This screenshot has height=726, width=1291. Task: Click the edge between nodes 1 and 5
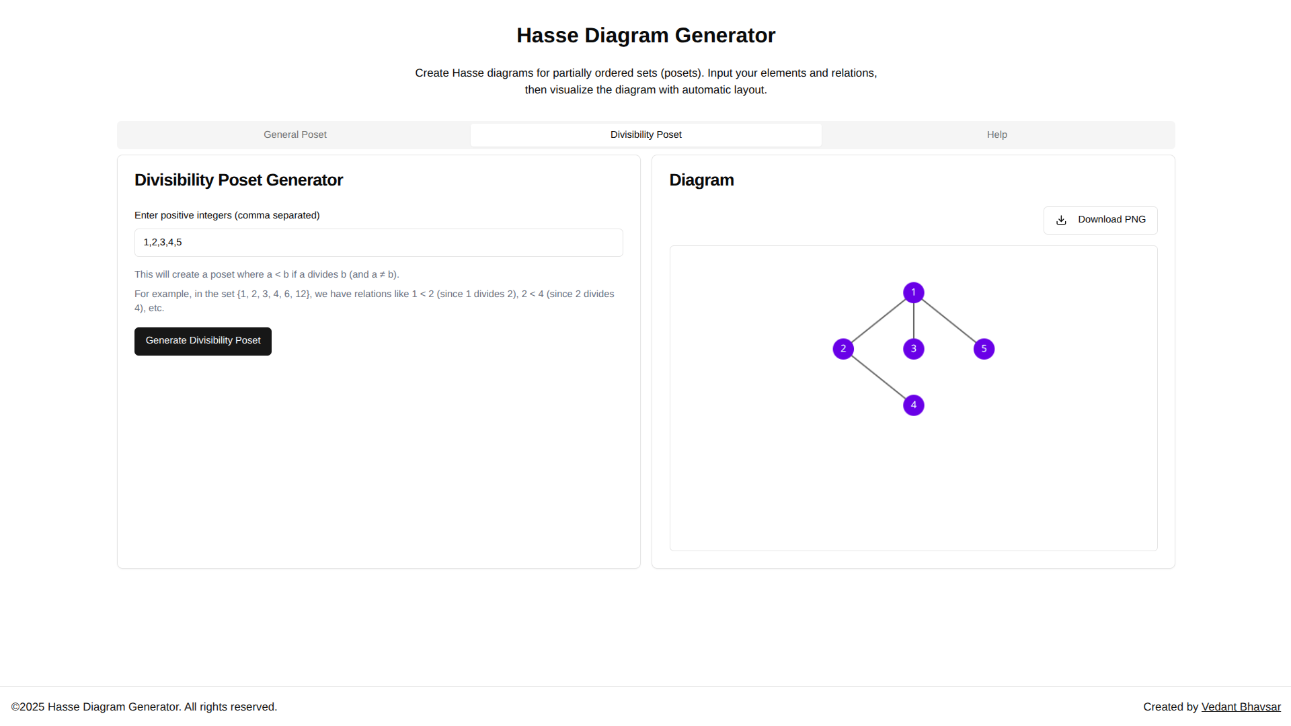pos(949,321)
